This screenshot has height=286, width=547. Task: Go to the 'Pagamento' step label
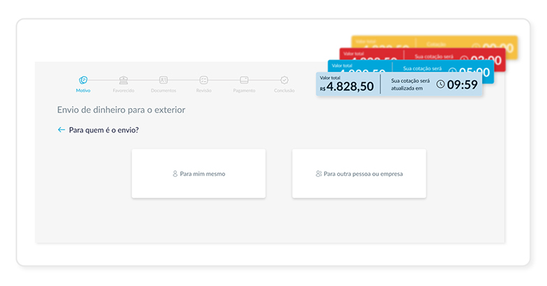(x=244, y=91)
